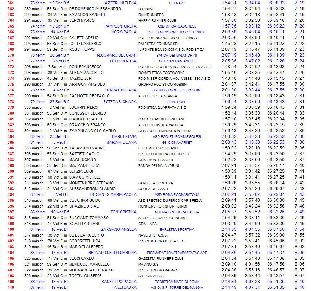
Task: Click the runner GARGANO ANGELA
Action: click(x=119, y=229)
